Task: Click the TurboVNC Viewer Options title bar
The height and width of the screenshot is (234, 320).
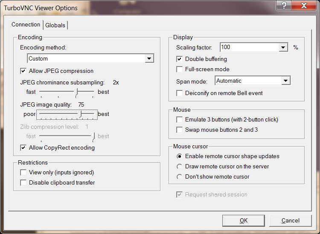Action: (139, 8)
